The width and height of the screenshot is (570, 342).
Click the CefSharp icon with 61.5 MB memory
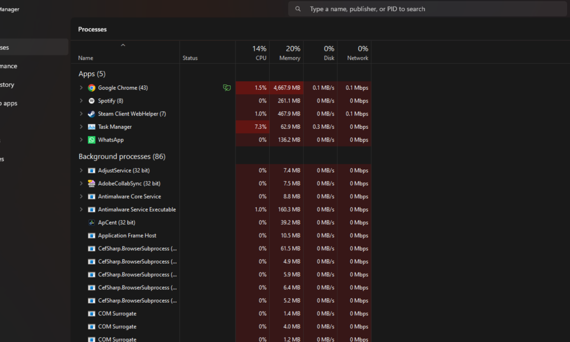pos(91,249)
